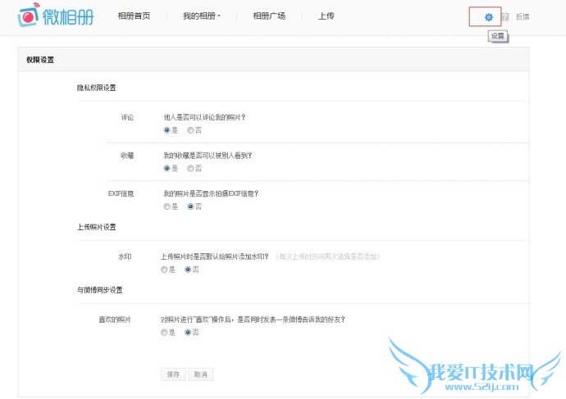Image resolution: width=566 pixels, height=399 pixels.
Task: Select 是 for 收藏 visibility
Action: pos(167,168)
